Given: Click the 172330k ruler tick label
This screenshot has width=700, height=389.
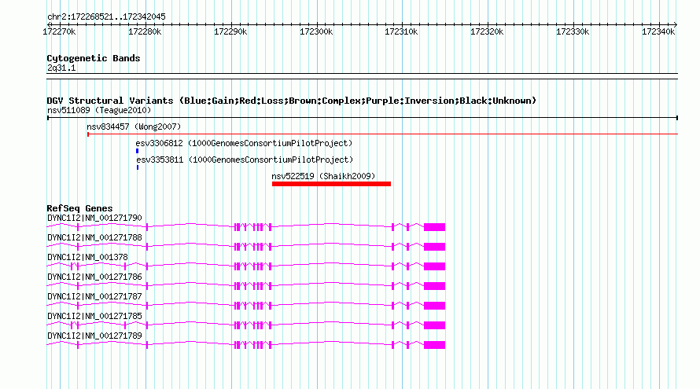Looking at the screenshot, I should (x=573, y=32).
